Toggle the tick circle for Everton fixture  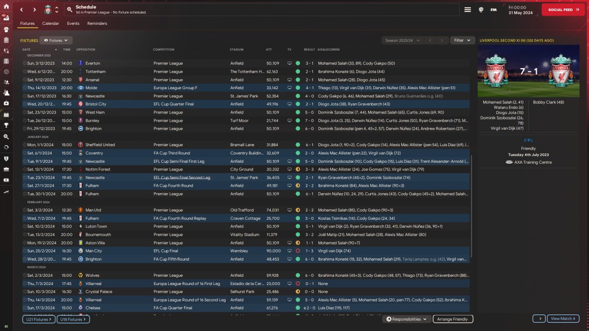coord(24,63)
